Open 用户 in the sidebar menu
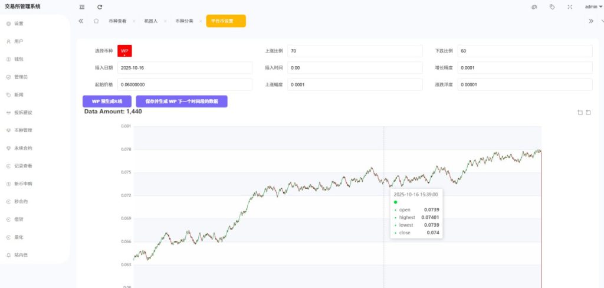This screenshot has height=288, width=604. click(19, 41)
